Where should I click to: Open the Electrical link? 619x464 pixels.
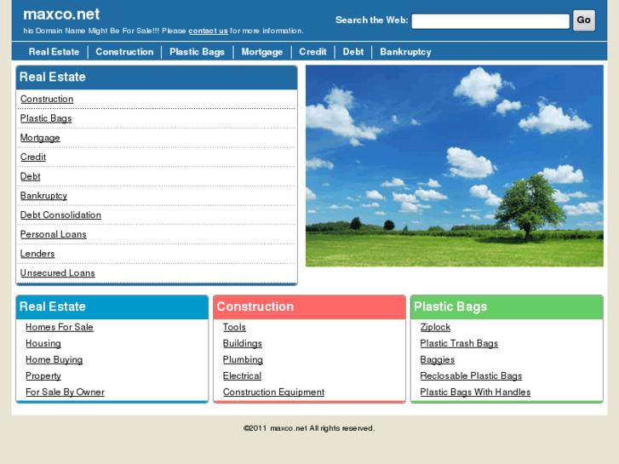tap(242, 376)
